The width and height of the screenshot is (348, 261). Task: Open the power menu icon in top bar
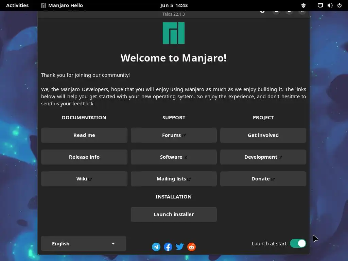(340, 5)
